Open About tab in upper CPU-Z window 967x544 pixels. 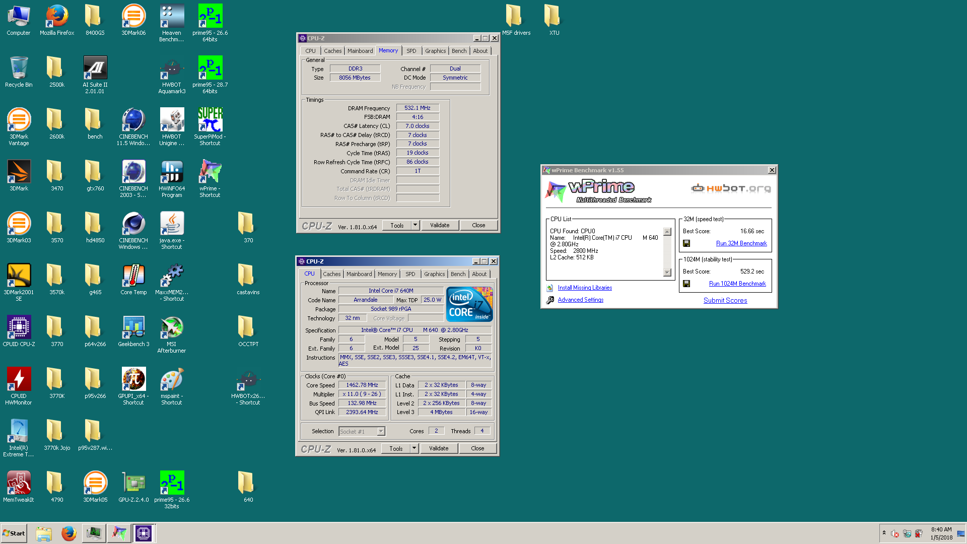pos(480,51)
